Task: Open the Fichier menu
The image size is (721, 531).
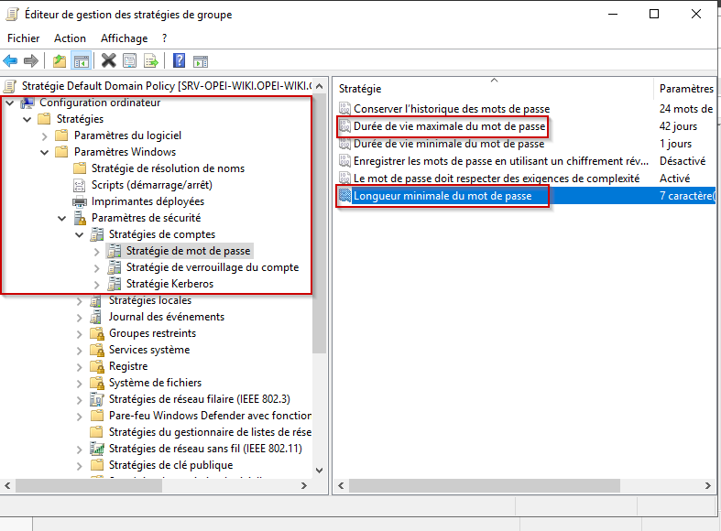Action: (x=24, y=38)
